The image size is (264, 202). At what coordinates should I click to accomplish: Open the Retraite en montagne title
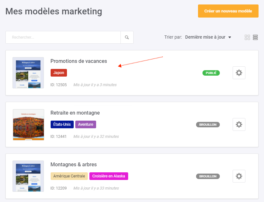[x=75, y=113]
